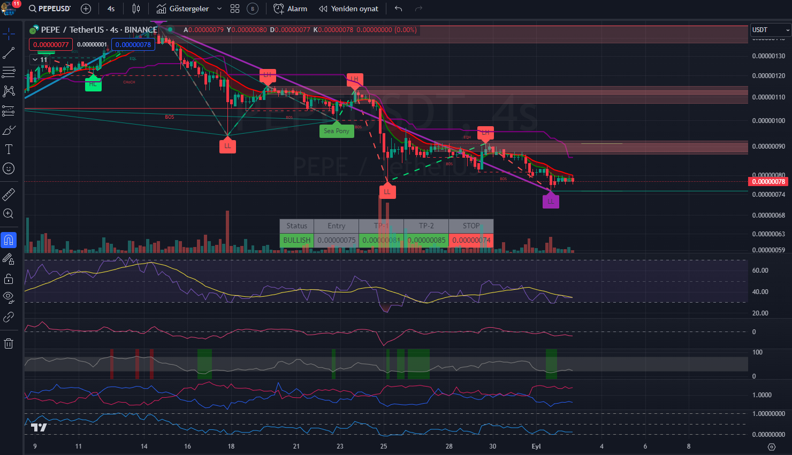Open the candlestick chart type selector
Image resolution: width=792 pixels, height=455 pixels.
(x=136, y=9)
